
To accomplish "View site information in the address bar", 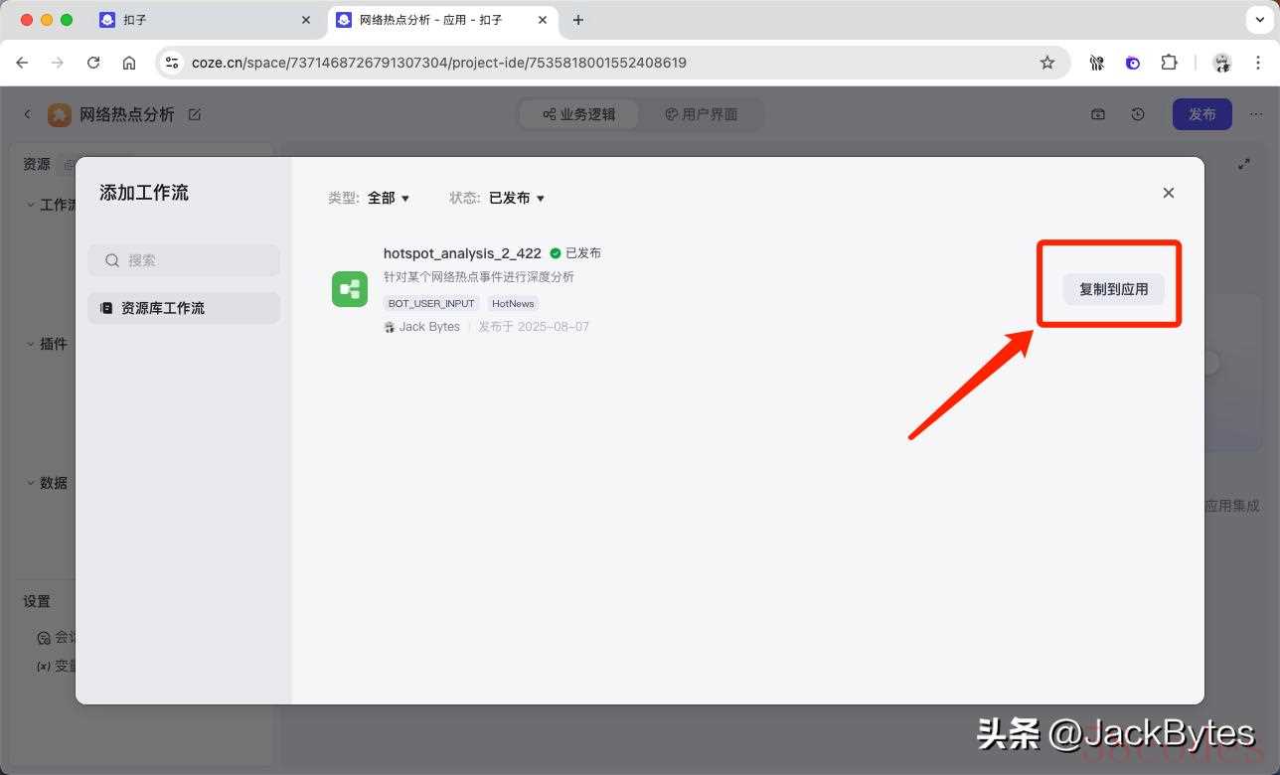I will point(172,63).
